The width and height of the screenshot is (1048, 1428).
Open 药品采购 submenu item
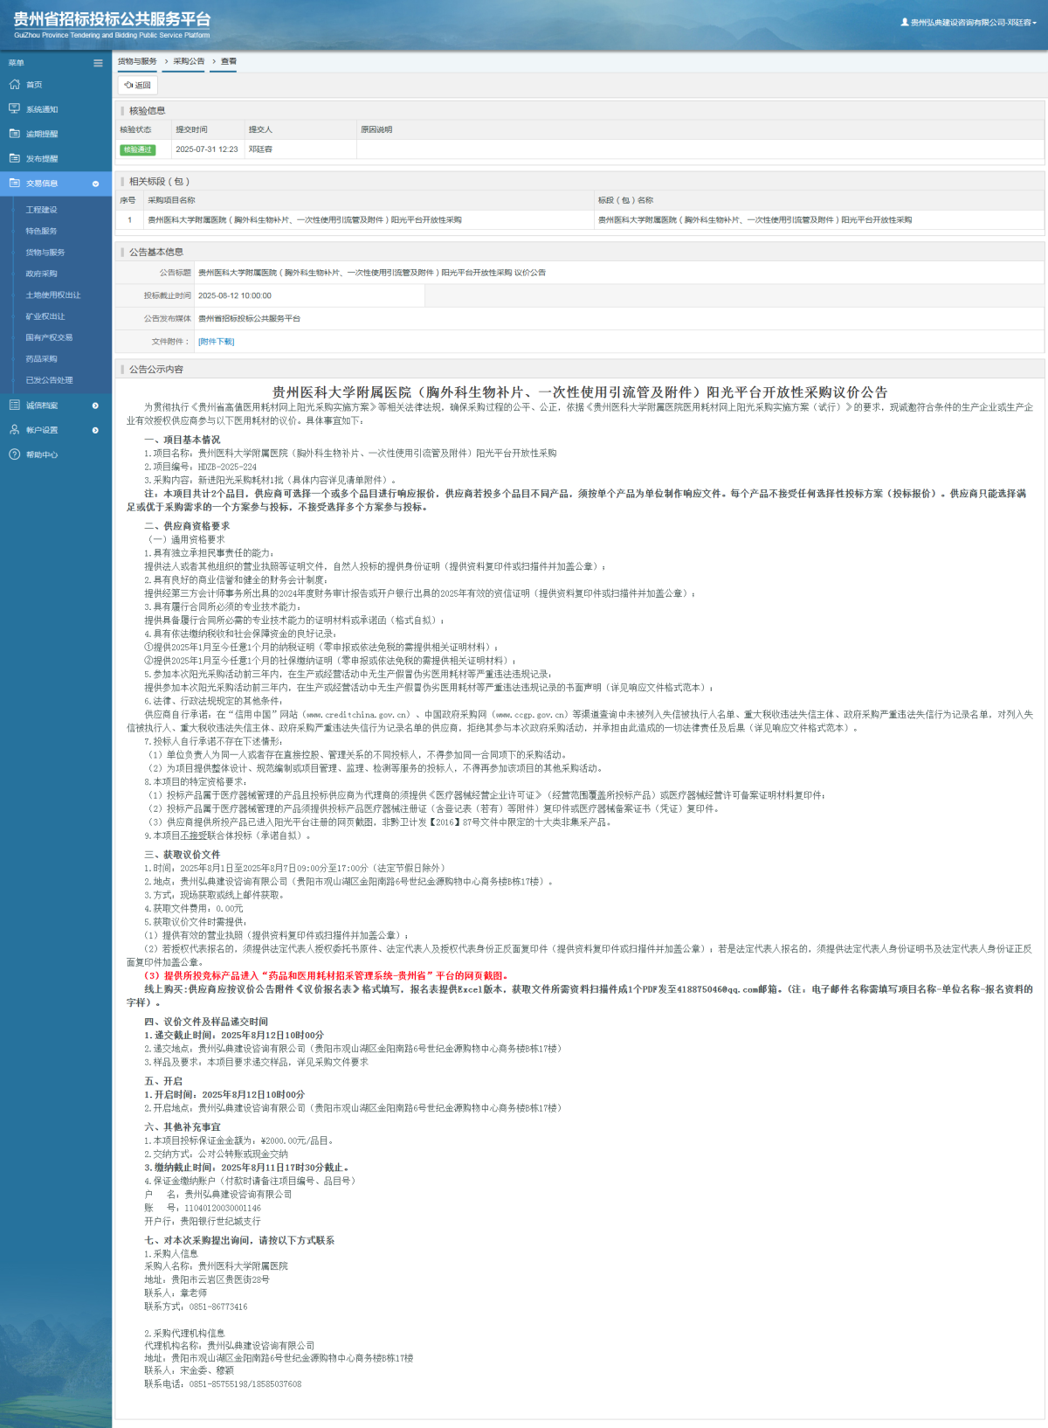point(41,359)
